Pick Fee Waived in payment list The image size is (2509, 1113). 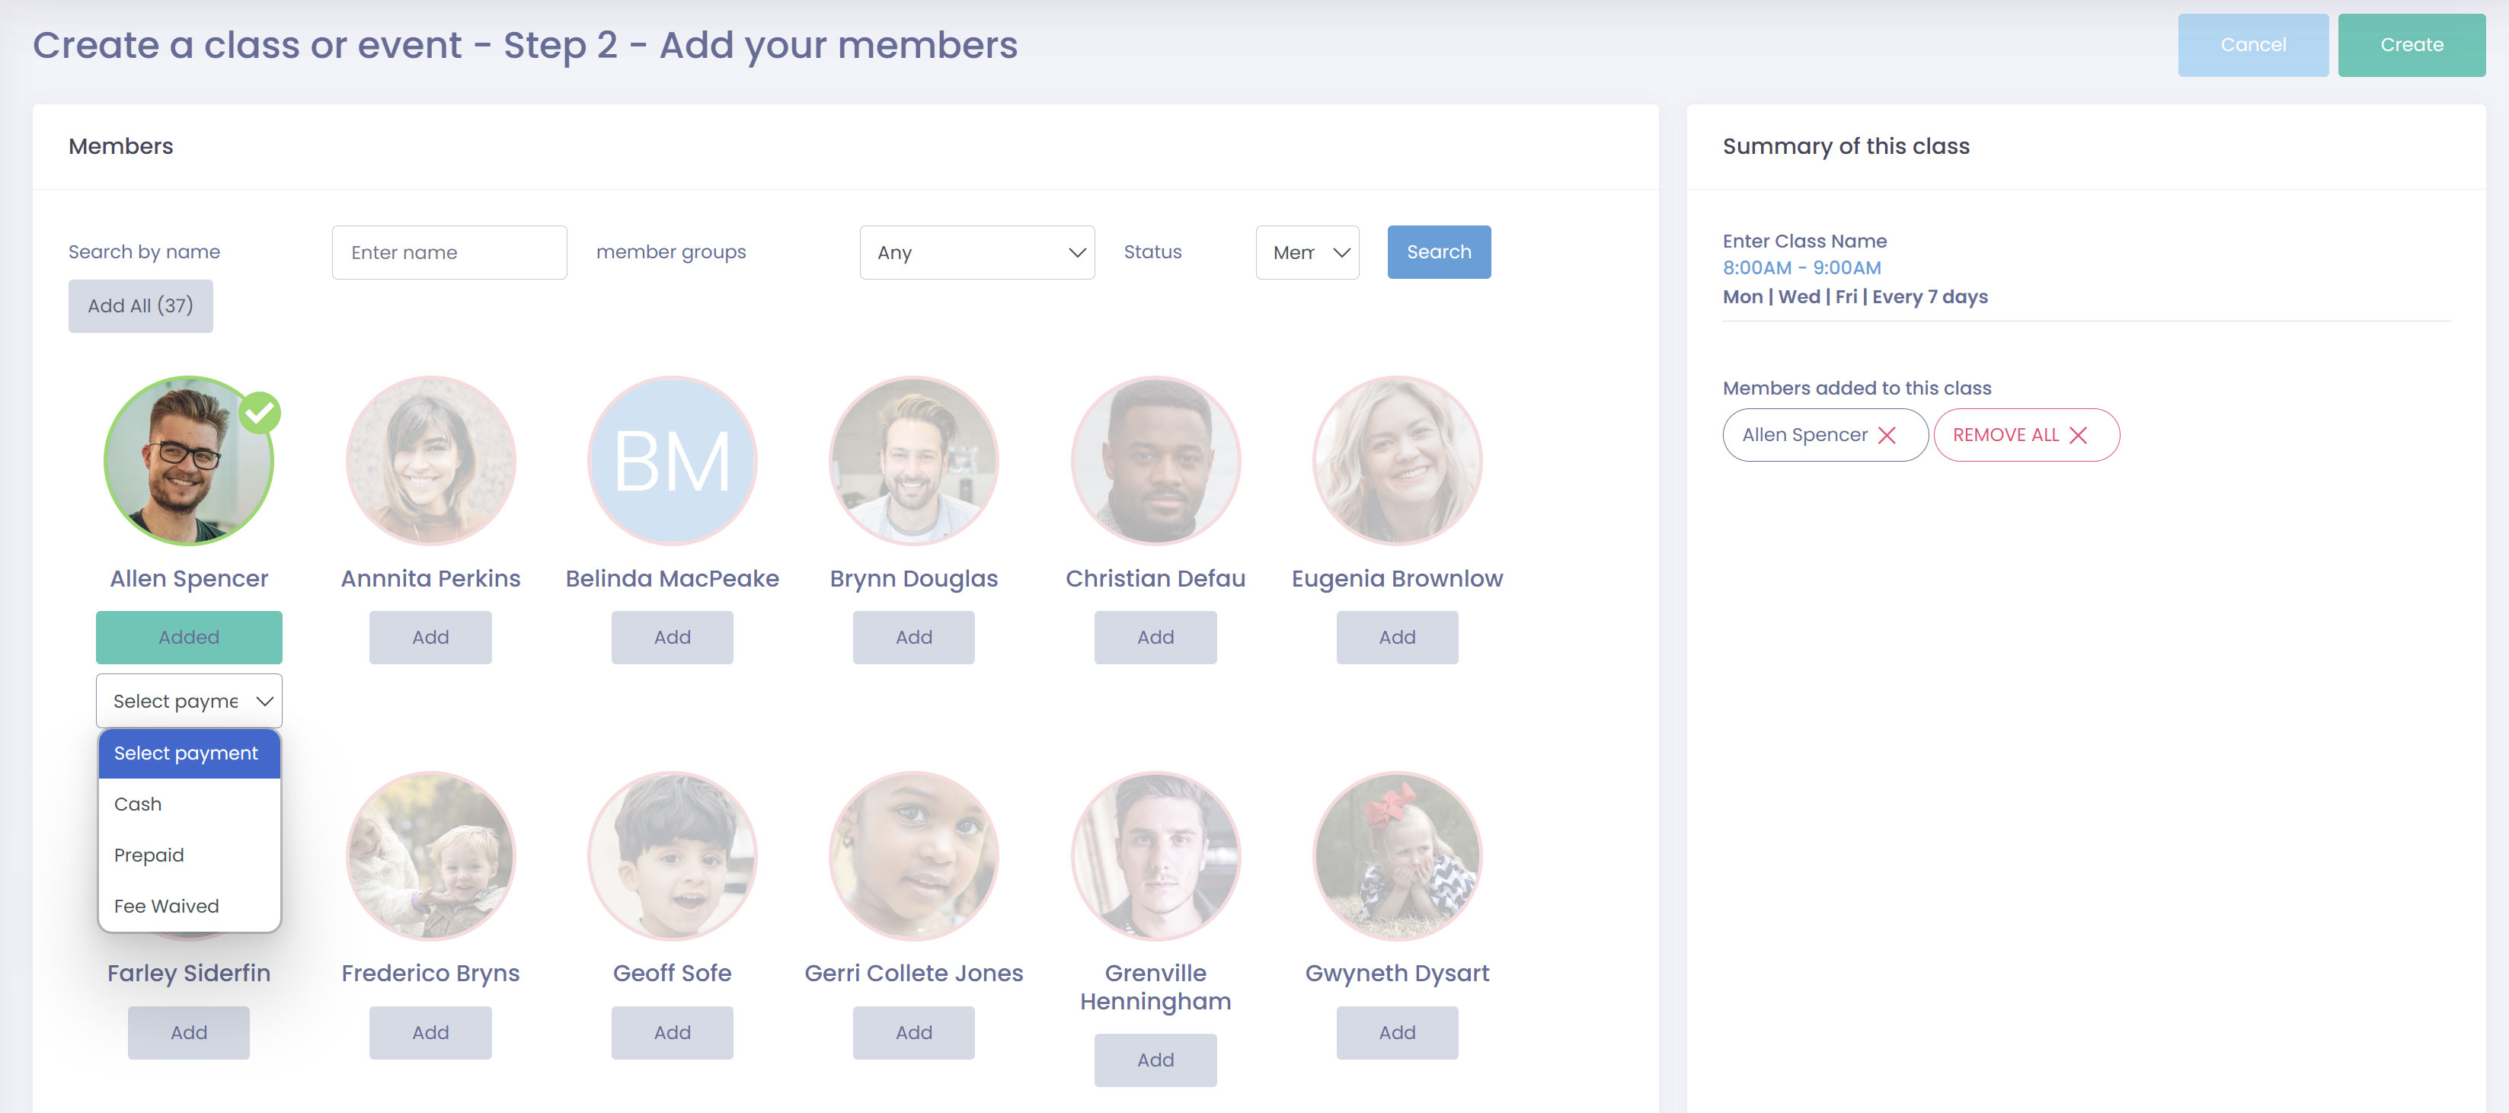pyautogui.click(x=167, y=906)
